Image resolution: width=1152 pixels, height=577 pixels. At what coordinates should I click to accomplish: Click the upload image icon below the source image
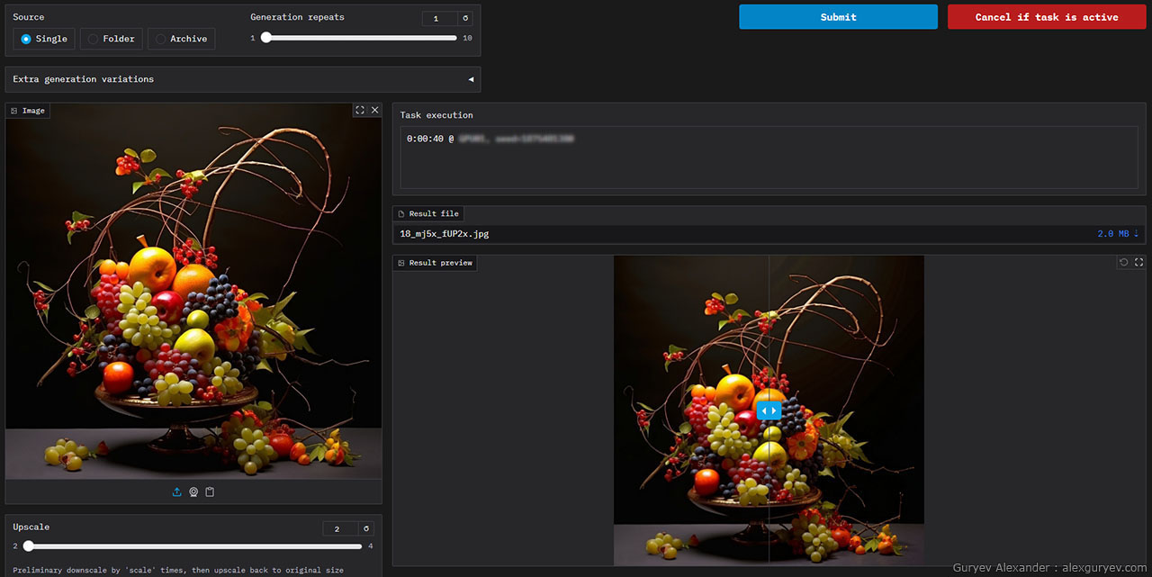pyautogui.click(x=176, y=492)
